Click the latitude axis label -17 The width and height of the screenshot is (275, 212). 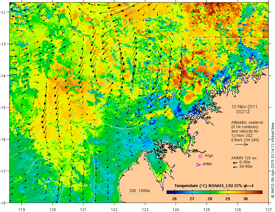pos(3,171)
